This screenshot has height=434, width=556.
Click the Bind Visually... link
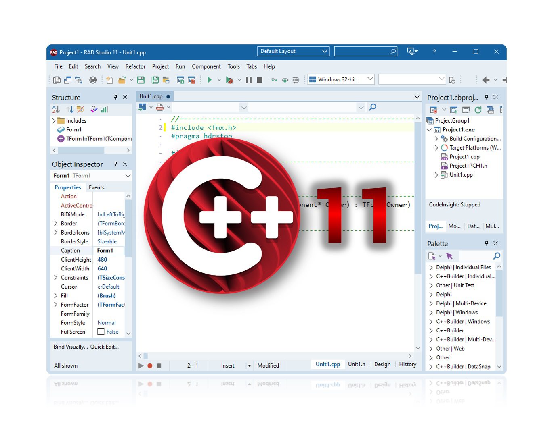[x=71, y=347]
